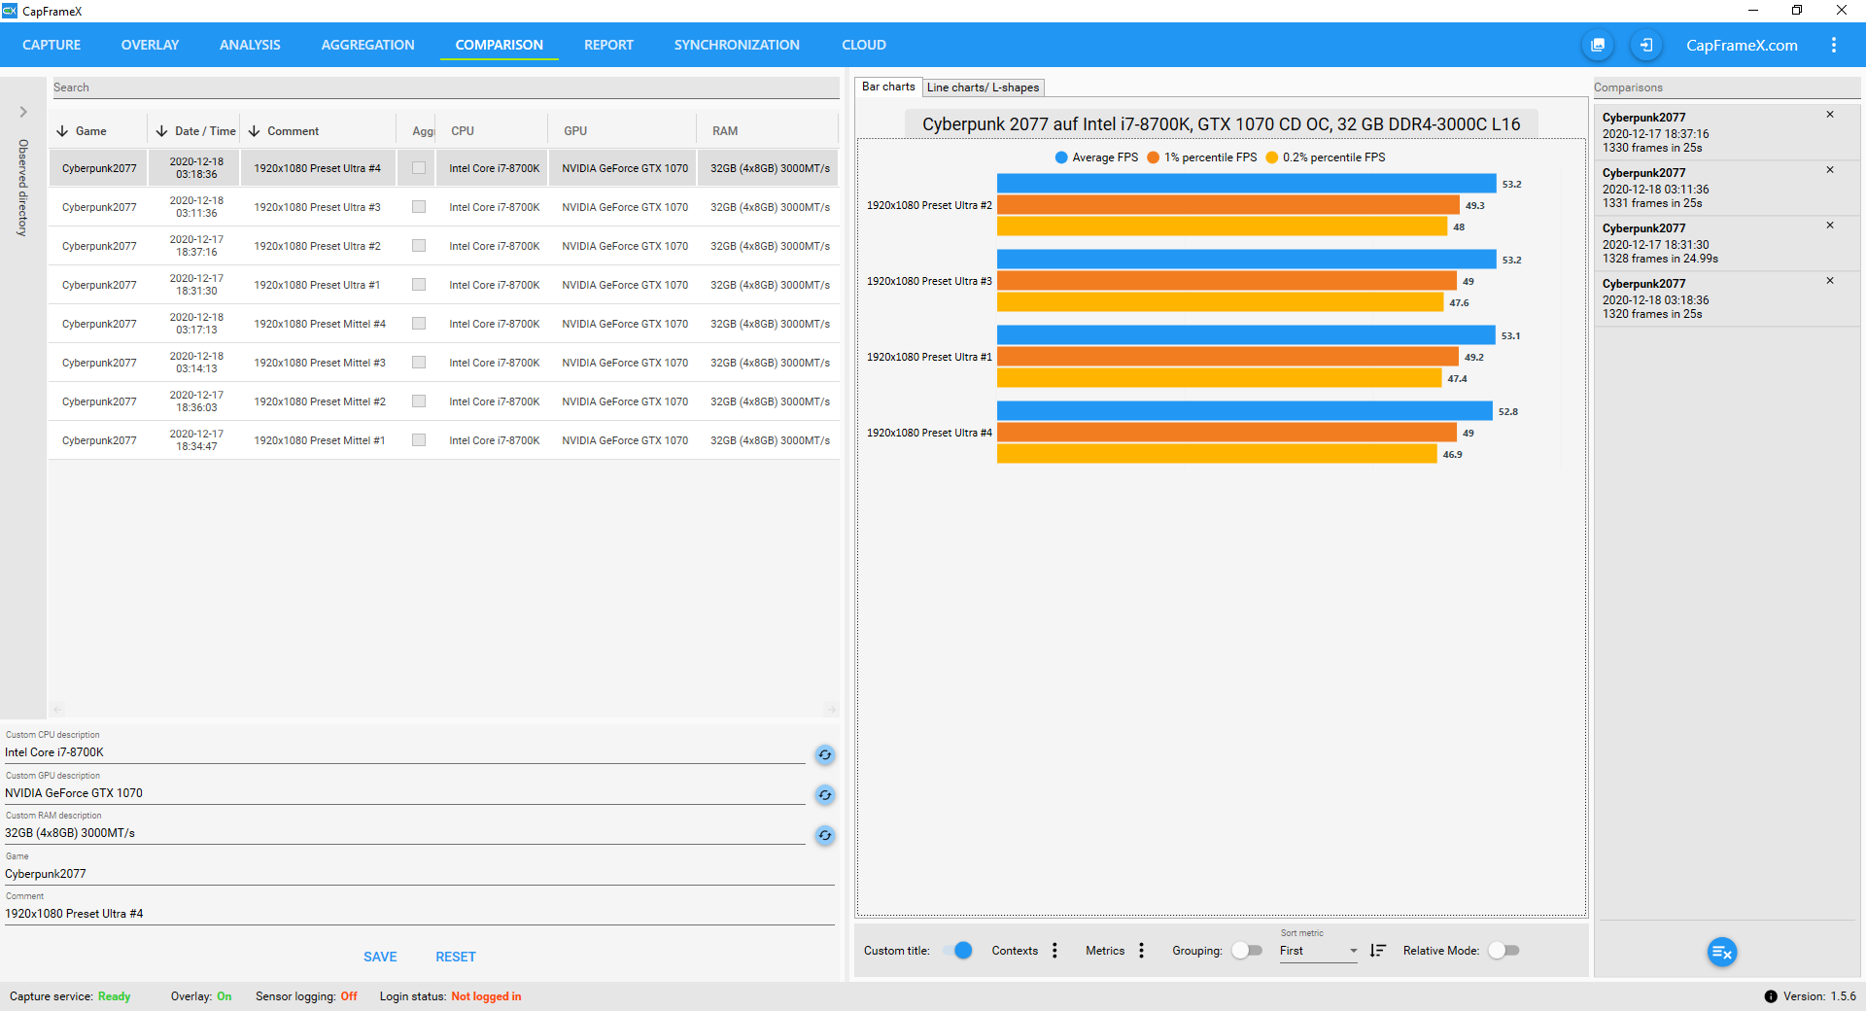Screen dimensions: 1866x1011
Task: Click the CPU column header
Action: point(463,131)
